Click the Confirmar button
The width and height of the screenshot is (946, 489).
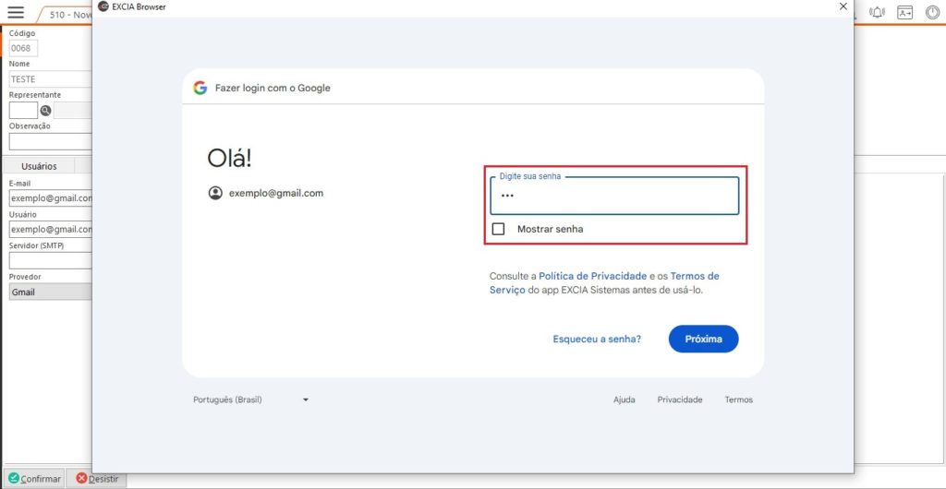(34, 479)
